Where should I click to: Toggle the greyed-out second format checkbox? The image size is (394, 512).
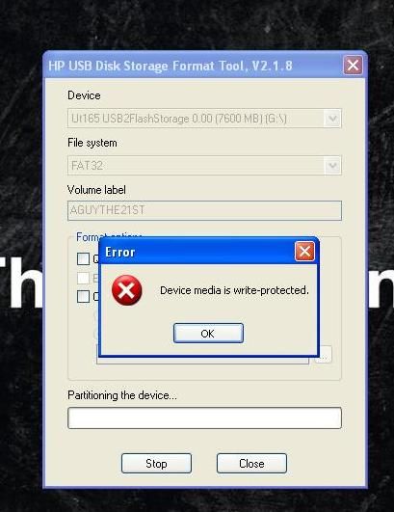pos(84,278)
